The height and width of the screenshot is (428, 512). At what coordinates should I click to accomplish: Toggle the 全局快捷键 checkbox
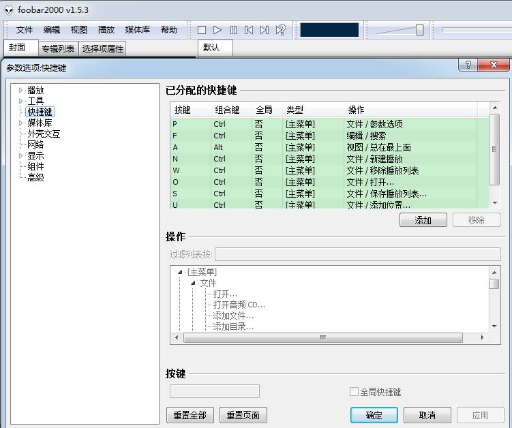point(354,391)
